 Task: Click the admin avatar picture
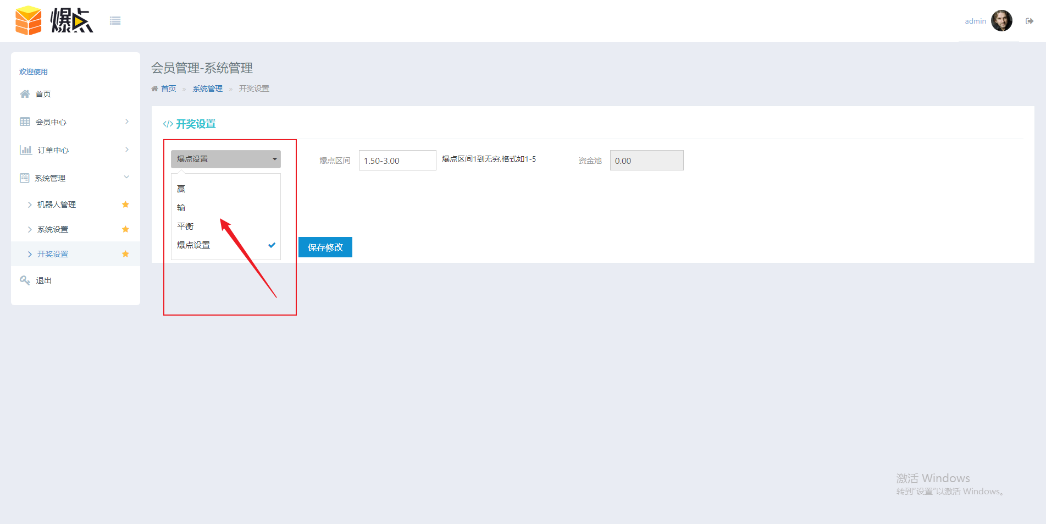tap(1001, 21)
